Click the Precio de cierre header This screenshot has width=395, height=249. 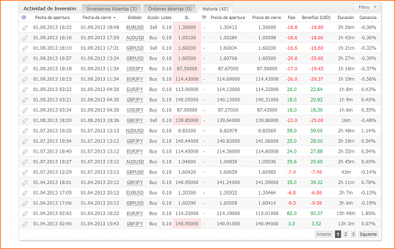point(266,17)
